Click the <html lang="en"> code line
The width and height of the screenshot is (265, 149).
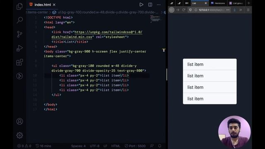[59, 22]
